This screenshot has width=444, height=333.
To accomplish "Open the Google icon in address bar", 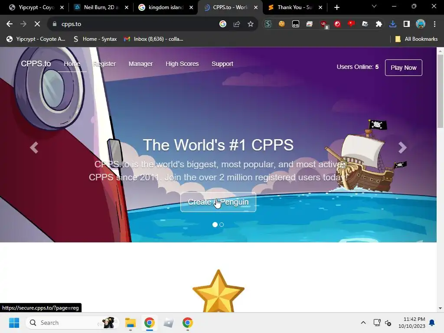I will (x=223, y=24).
